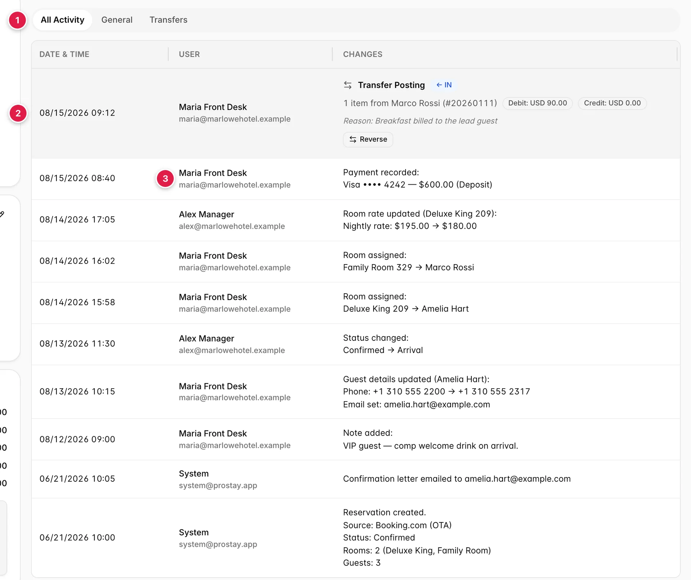Click the Reverse transfer button

368,139
